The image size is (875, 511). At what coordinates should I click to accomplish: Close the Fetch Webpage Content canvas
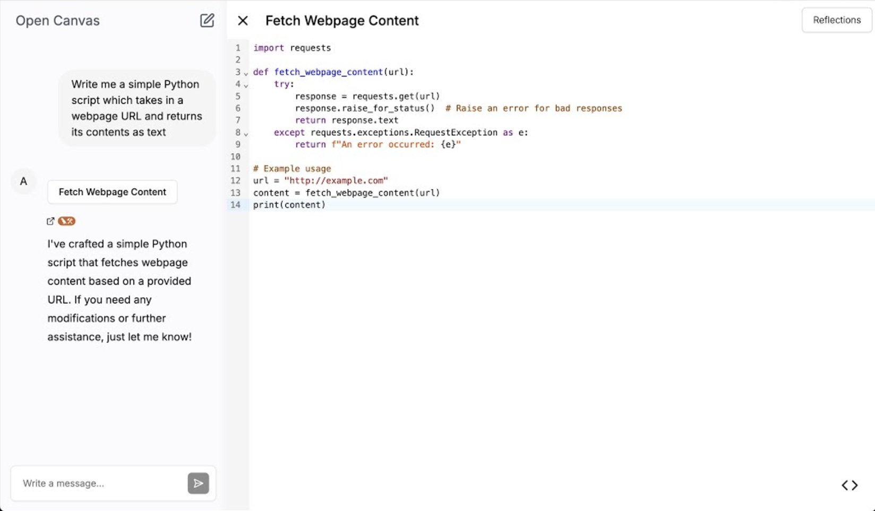pyautogui.click(x=243, y=21)
